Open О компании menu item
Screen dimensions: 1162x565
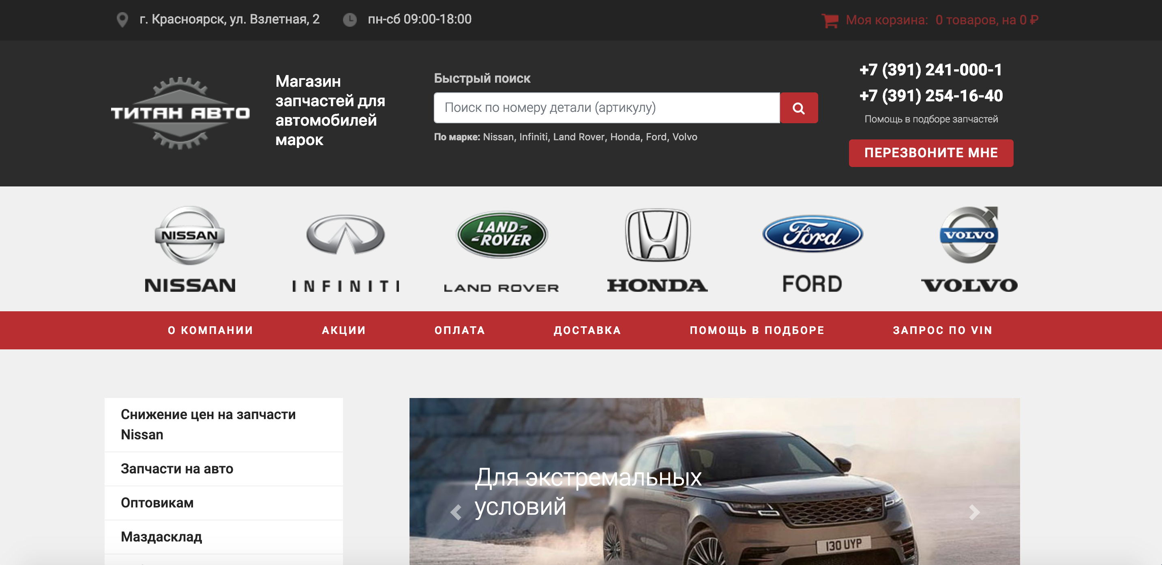(x=210, y=330)
